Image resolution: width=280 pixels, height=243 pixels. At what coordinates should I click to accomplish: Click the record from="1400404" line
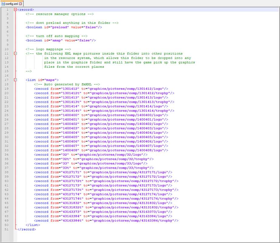click(101, 133)
